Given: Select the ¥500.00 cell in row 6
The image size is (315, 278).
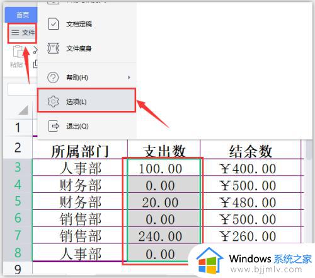Looking at the screenshot, I should 251,218.
